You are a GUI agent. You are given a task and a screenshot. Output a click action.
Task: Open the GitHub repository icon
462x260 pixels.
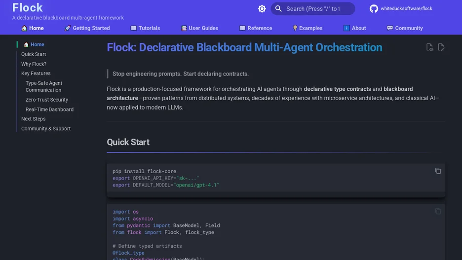(374, 8)
